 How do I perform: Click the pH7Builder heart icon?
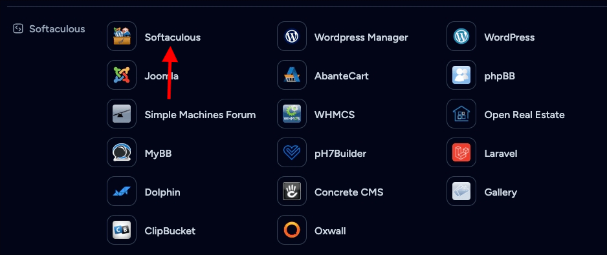coord(291,152)
